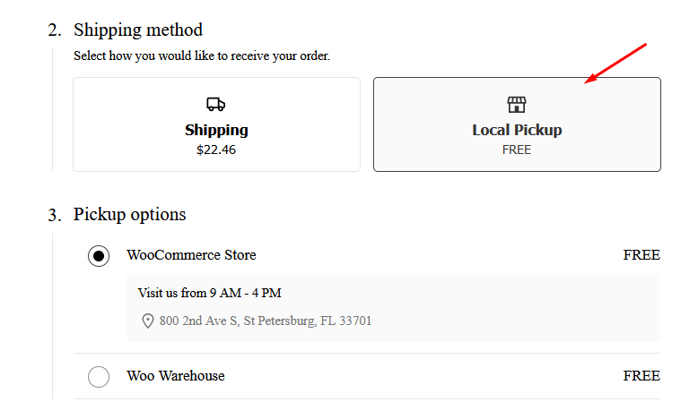Screen dimensions: 698x419
Task: Click the Select how you would like text
Action: pos(202,56)
